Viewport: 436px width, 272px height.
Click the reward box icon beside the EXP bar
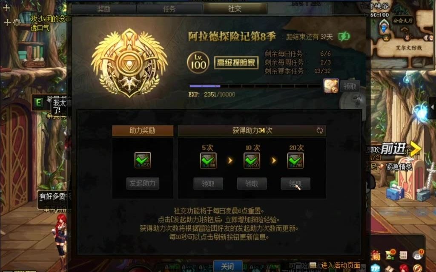coord(331,86)
